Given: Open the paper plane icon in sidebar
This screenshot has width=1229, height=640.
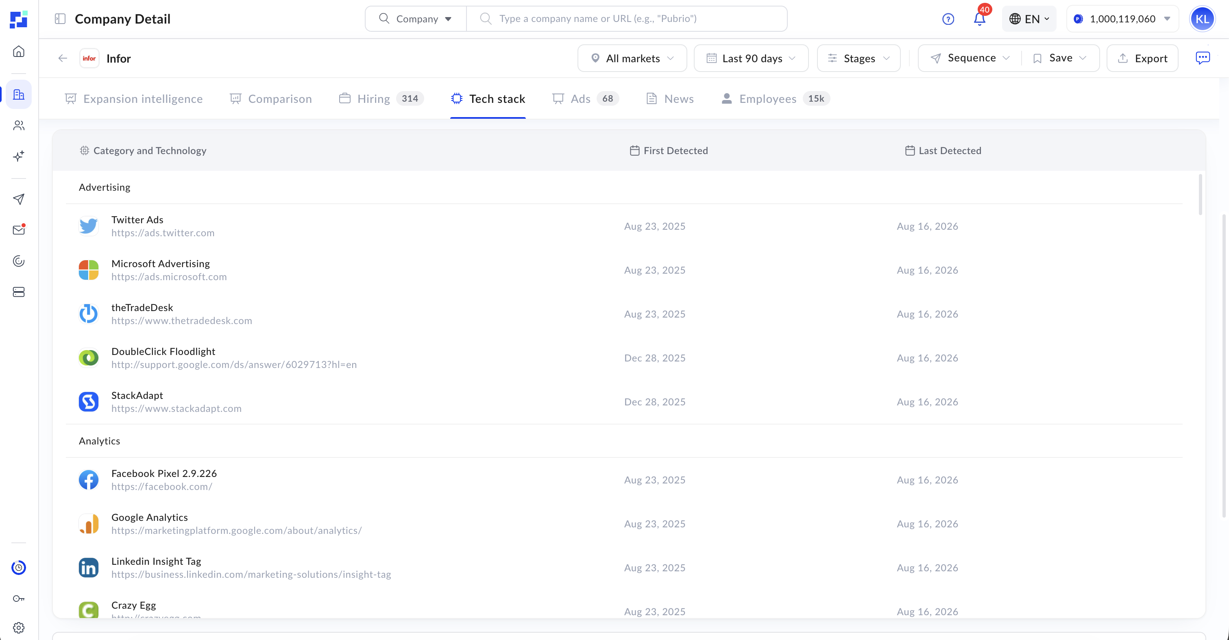Looking at the screenshot, I should (19, 199).
